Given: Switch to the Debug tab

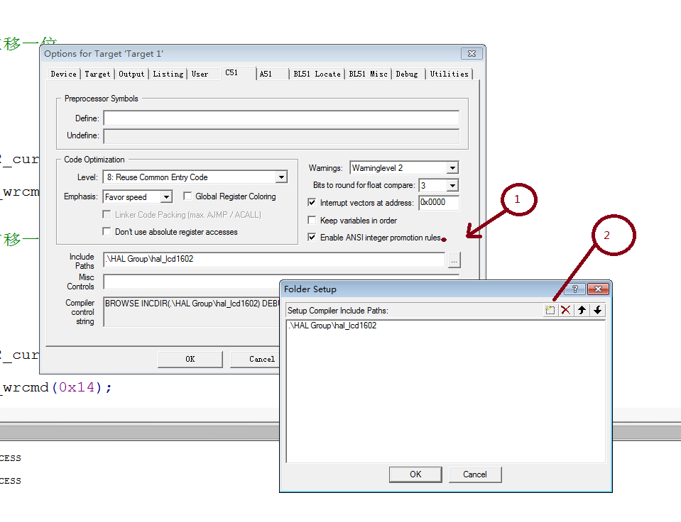Looking at the screenshot, I should click(x=407, y=74).
